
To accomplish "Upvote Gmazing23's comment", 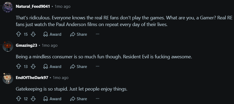I will 19,66.
